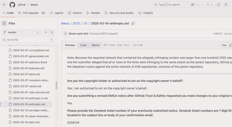Open pull requests icon in header
Viewport: 232px width, 127px height.
[226, 5]
